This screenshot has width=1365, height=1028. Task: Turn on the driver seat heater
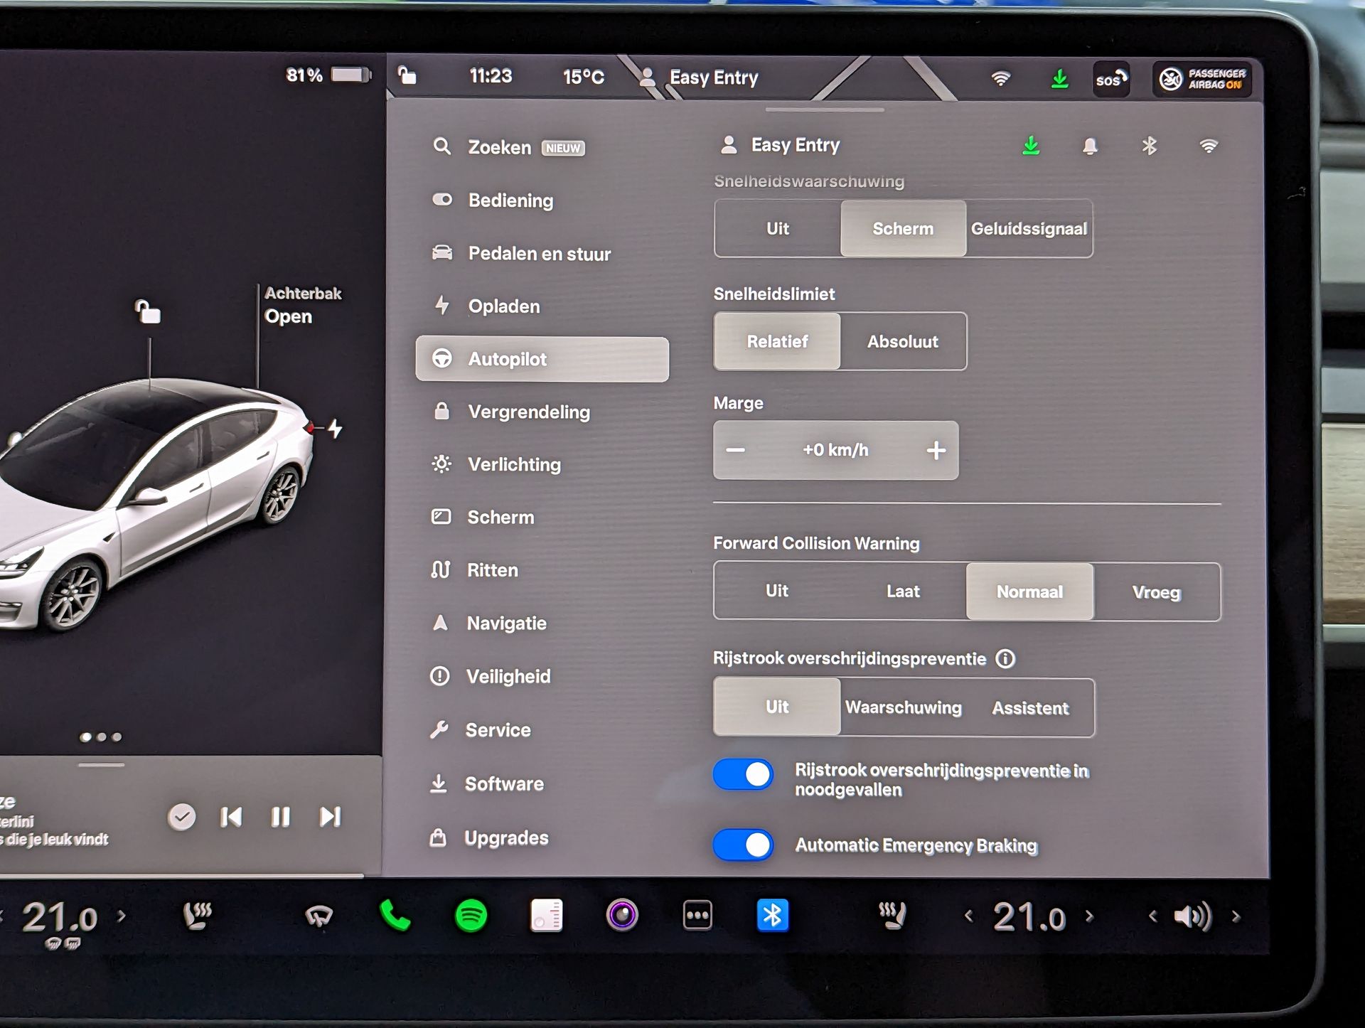pos(197,916)
